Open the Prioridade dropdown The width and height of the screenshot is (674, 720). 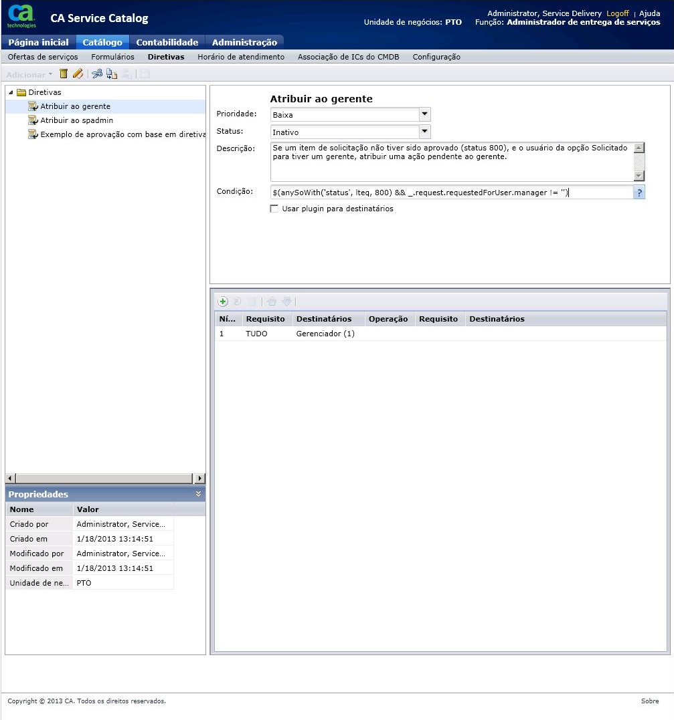[424, 115]
